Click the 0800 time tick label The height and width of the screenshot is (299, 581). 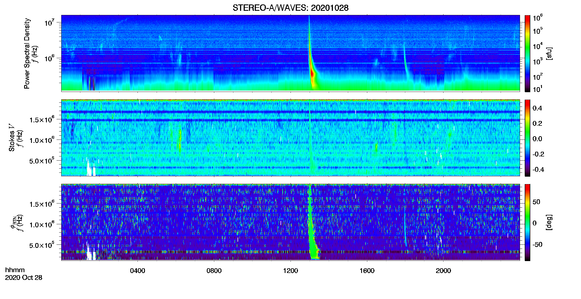(214, 271)
